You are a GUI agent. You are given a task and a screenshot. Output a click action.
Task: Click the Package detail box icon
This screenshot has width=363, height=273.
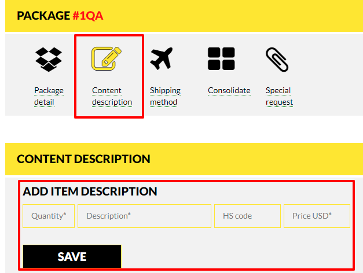(49, 59)
